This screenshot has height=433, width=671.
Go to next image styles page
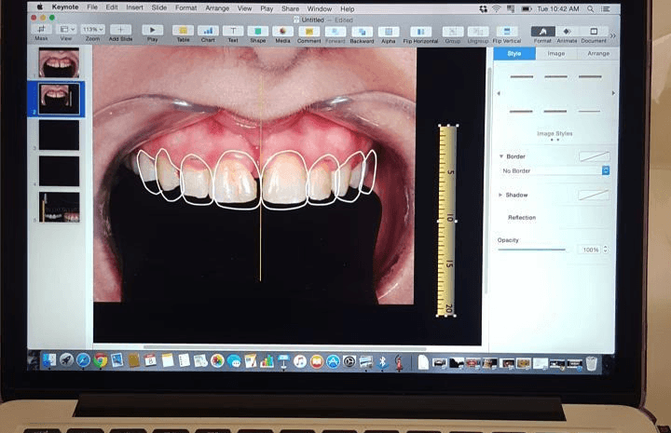(x=613, y=93)
